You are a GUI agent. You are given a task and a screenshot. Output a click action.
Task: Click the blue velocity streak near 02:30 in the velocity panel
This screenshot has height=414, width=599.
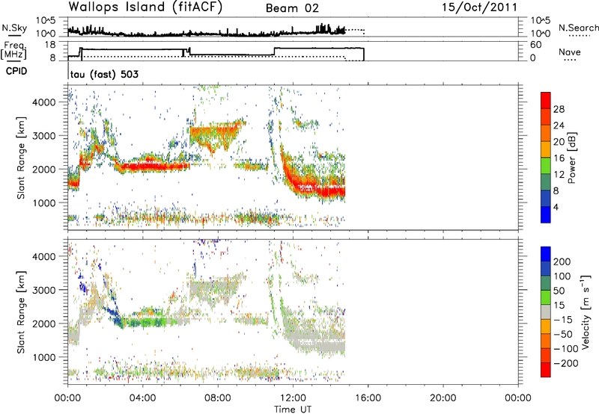coord(113,315)
